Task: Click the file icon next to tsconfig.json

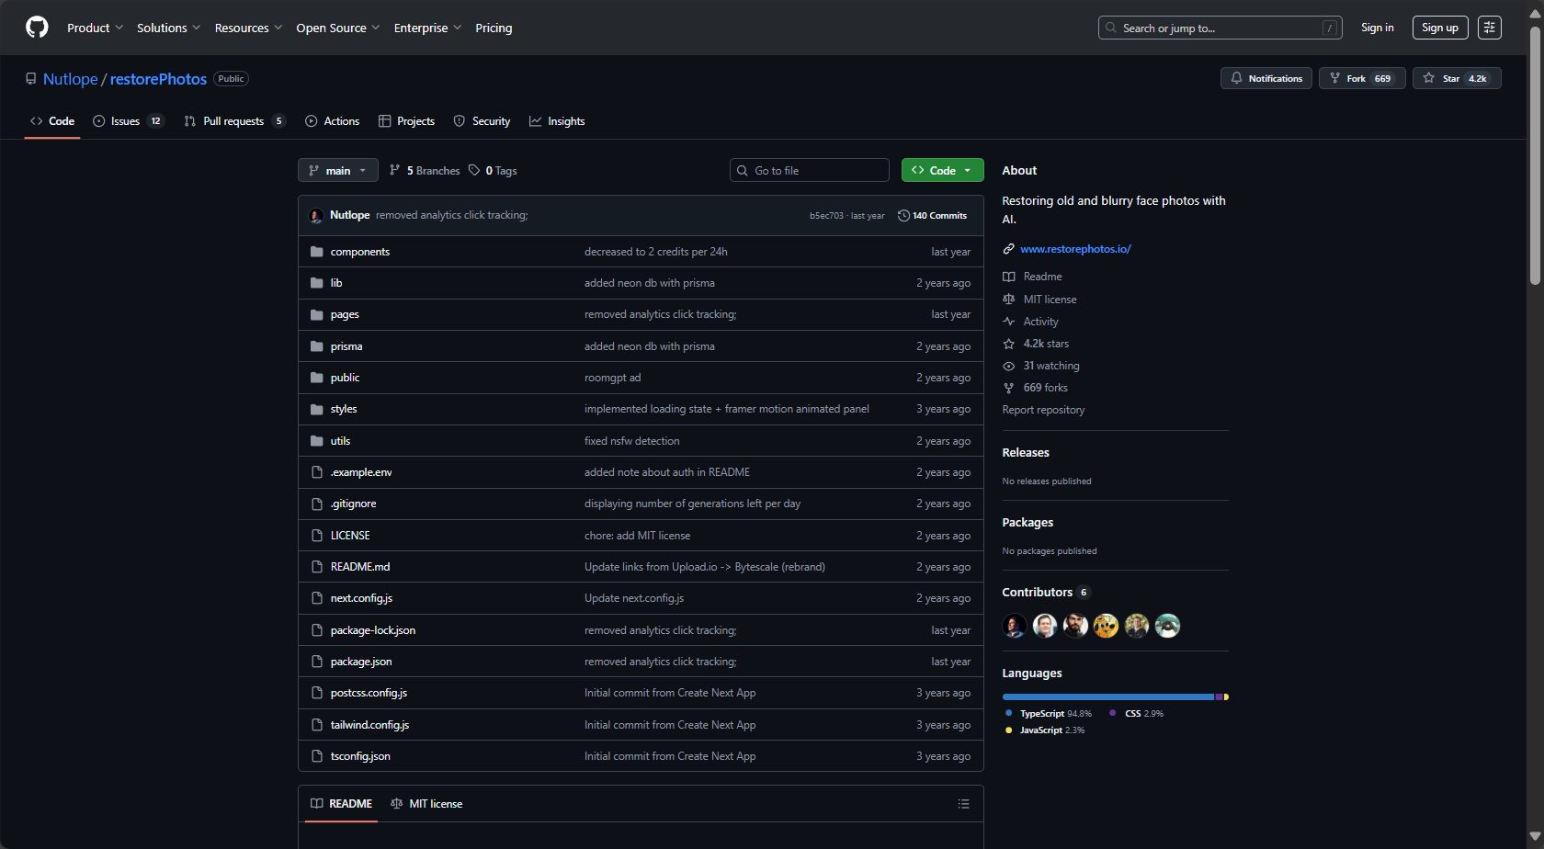Action: (317, 756)
